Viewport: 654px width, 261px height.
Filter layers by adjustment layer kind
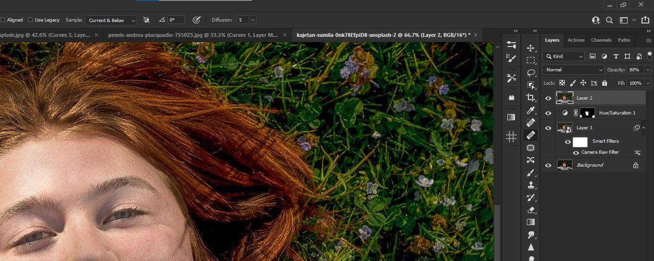[x=604, y=56]
